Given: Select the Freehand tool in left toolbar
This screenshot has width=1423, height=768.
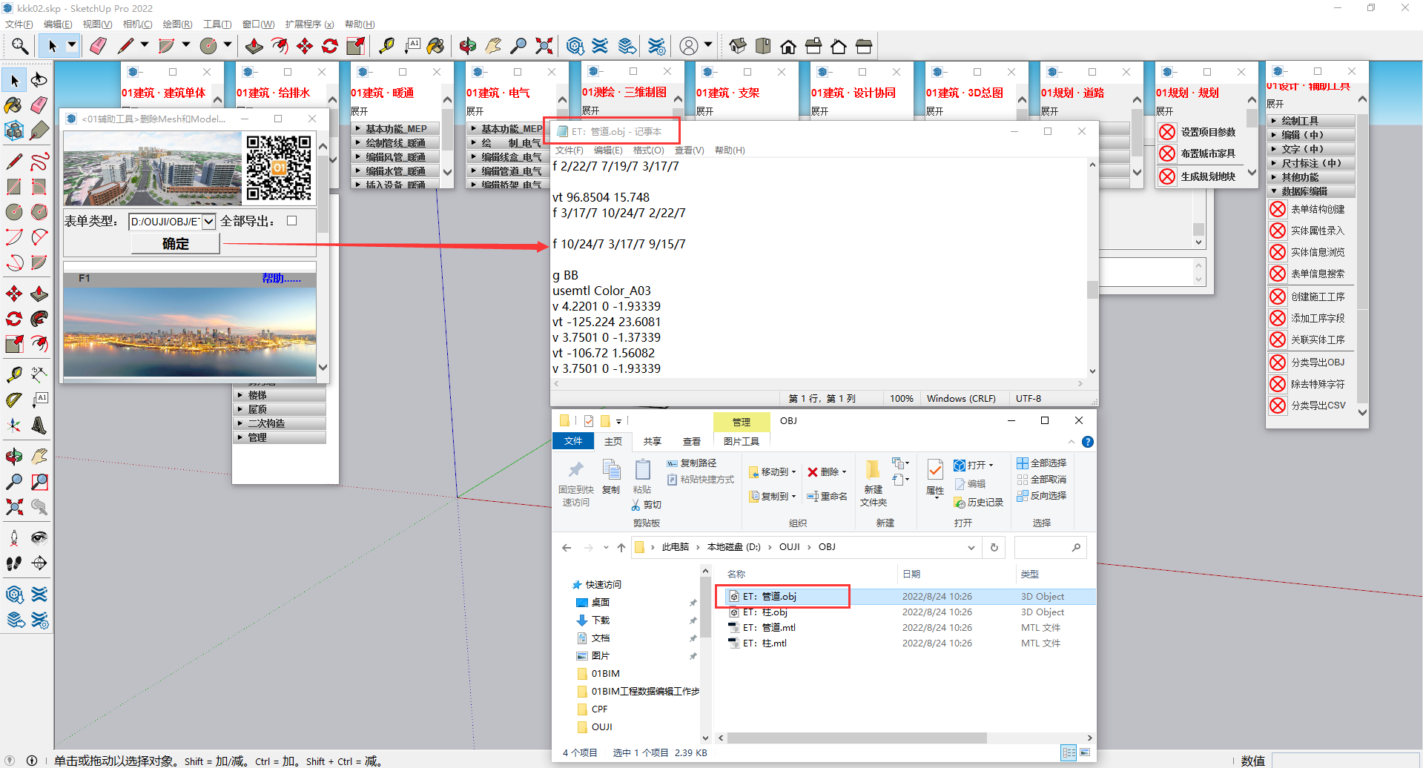Looking at the screenshot, I should click(39, 162).
